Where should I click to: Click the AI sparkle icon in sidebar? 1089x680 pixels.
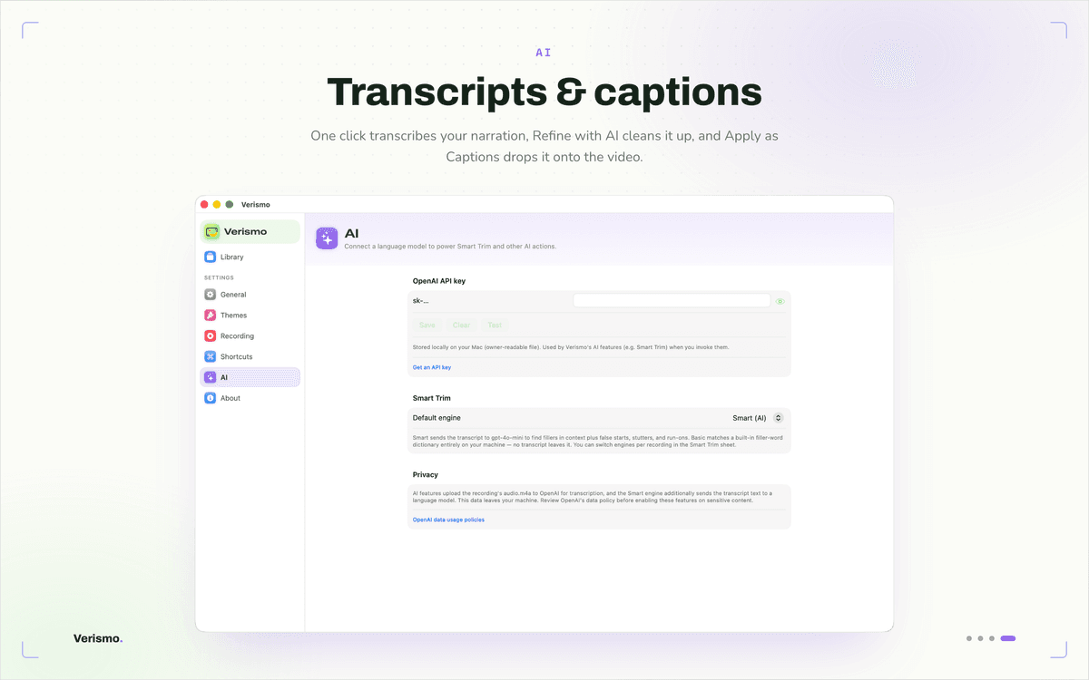tap(211, 377)
